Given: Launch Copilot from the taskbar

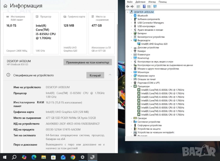Looking at the screenshot, I should pyautogui.click(x=24, y=157).
